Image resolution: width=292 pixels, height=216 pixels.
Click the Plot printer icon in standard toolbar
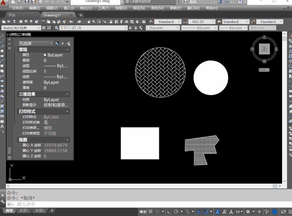21,22
